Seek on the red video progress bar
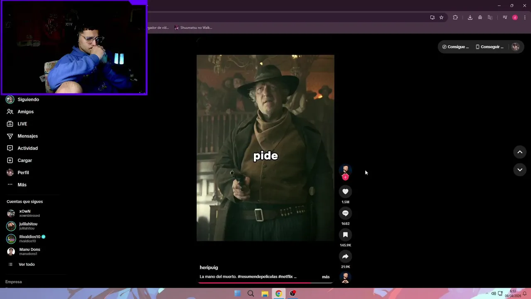Viewport: 531px width, 299px height. point(265,283)
